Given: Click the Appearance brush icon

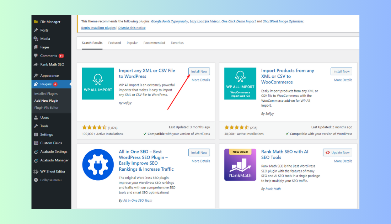Looking at the screenshot, I should (36, 76).
